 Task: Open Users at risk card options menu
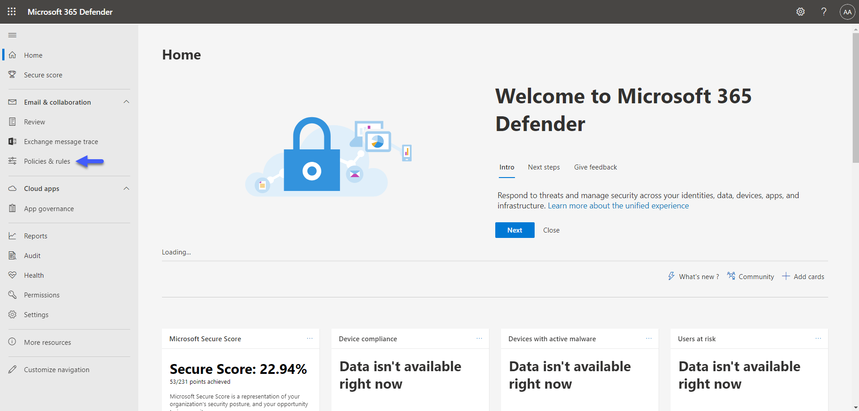[818, 339]
